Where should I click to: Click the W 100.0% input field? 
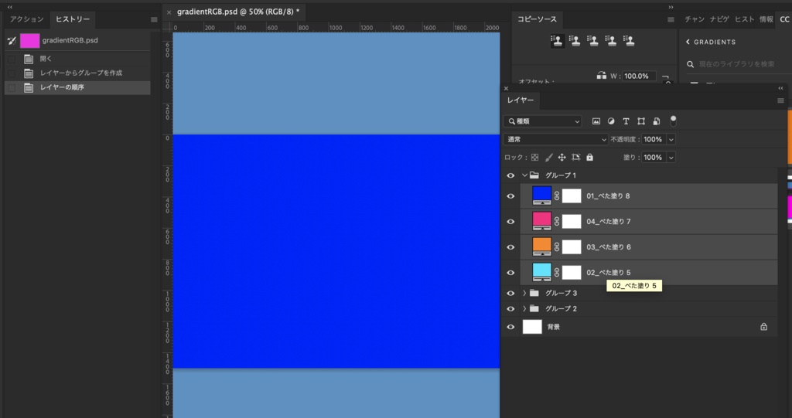(639, 76)
